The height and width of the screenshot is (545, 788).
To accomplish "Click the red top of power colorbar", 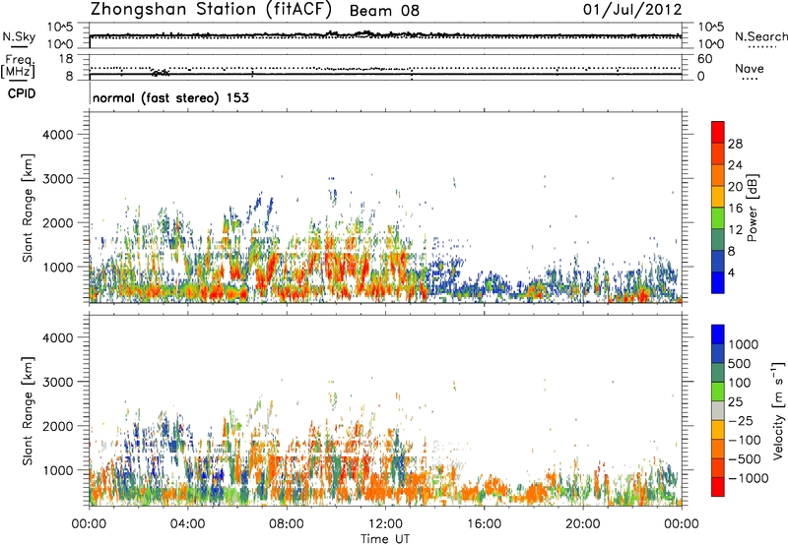I will pos(718,132).
